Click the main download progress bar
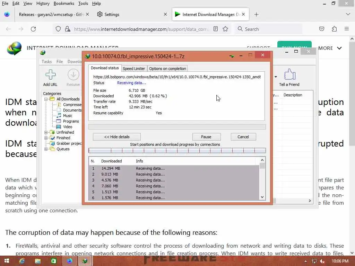The image size is (355, 266). pyautogui.click(x=177, y=127)
